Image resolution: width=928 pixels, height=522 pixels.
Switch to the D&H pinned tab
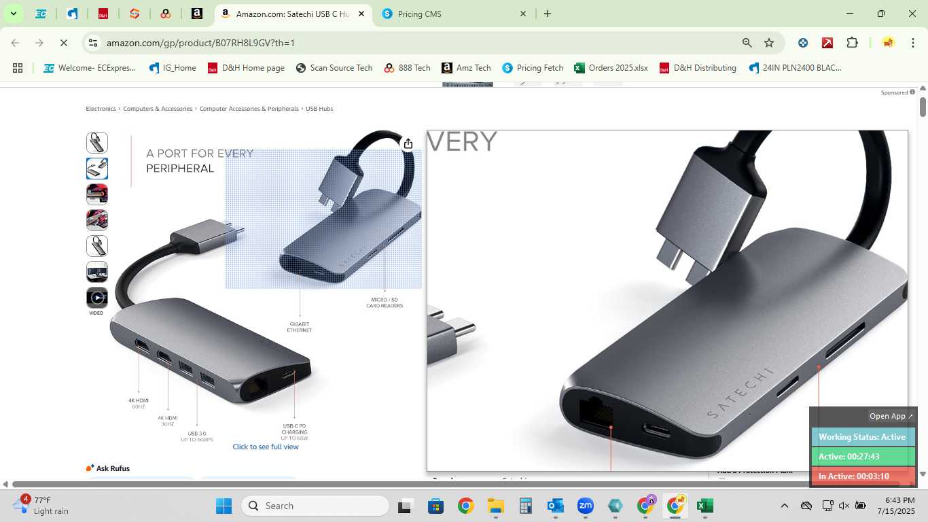[x=103, y=14]
